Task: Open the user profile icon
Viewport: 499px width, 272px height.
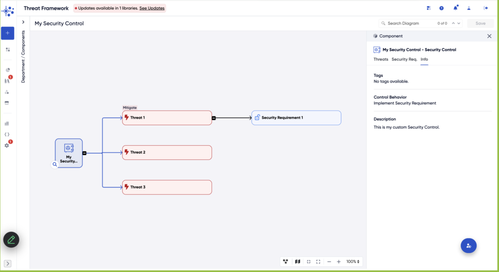Action: [469, 8]
